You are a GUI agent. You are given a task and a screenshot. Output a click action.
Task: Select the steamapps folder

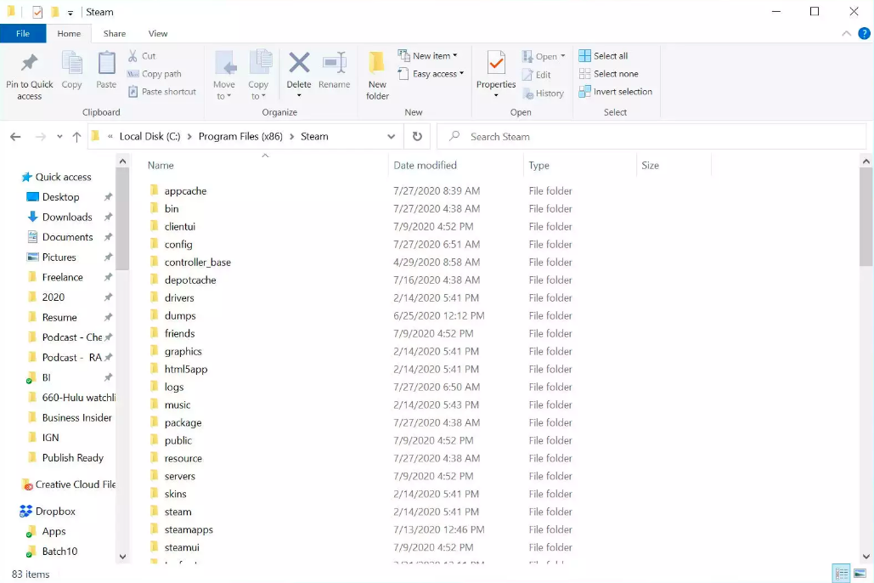pyautogui.click(x=189, y=529)
